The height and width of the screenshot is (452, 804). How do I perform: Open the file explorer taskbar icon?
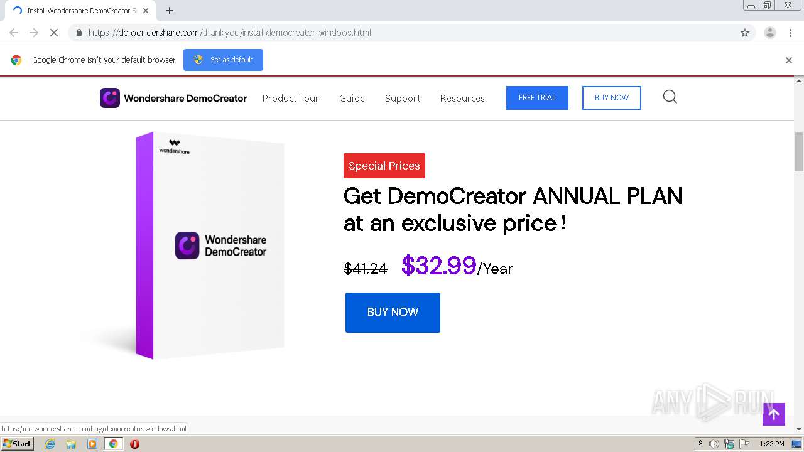coord(71,444)
